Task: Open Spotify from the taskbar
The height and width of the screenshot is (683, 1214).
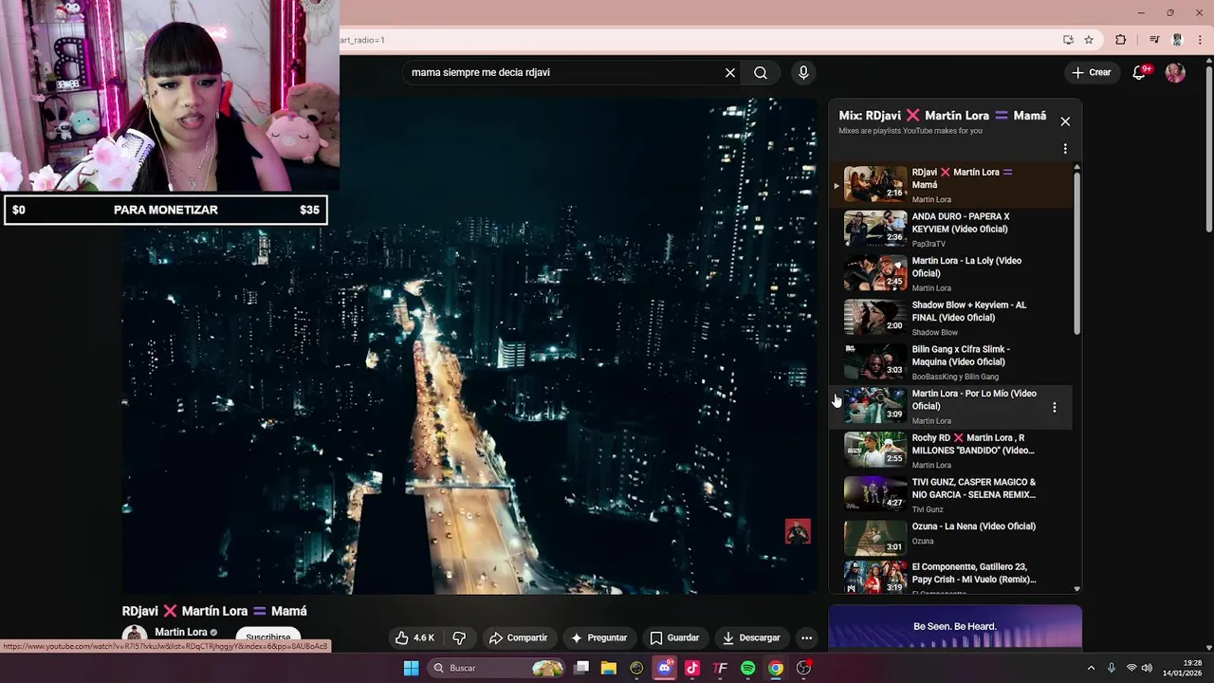Action: pos(747,668)
